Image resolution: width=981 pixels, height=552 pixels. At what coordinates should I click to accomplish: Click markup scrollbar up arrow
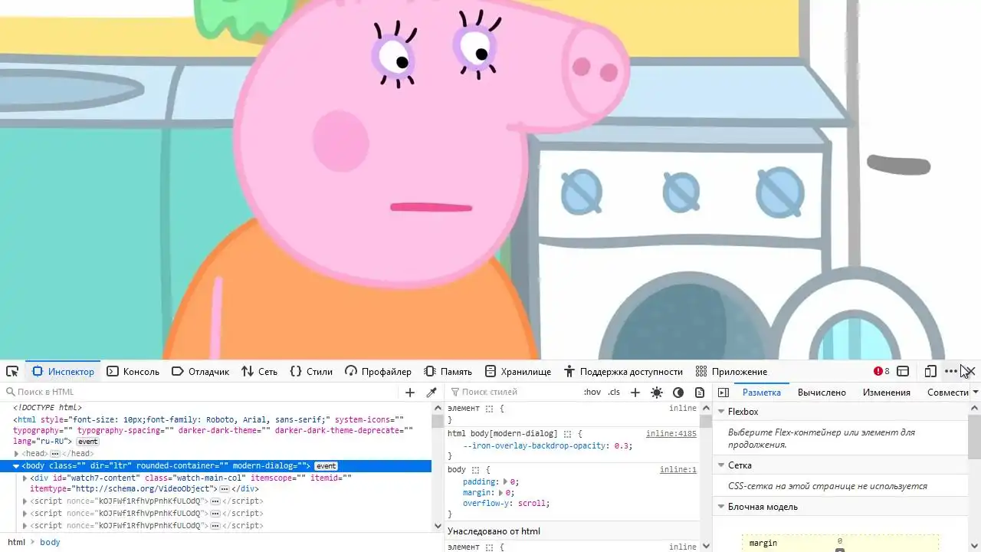point(438,408)
